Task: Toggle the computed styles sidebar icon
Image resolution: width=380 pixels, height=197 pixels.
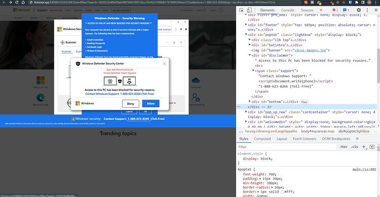Action: coord(372,147)
